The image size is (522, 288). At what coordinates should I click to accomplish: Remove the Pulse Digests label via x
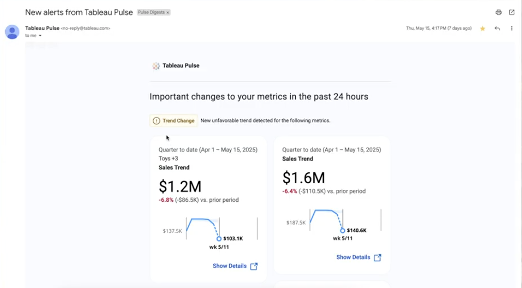pyautogui.click(x=167, y=12)
